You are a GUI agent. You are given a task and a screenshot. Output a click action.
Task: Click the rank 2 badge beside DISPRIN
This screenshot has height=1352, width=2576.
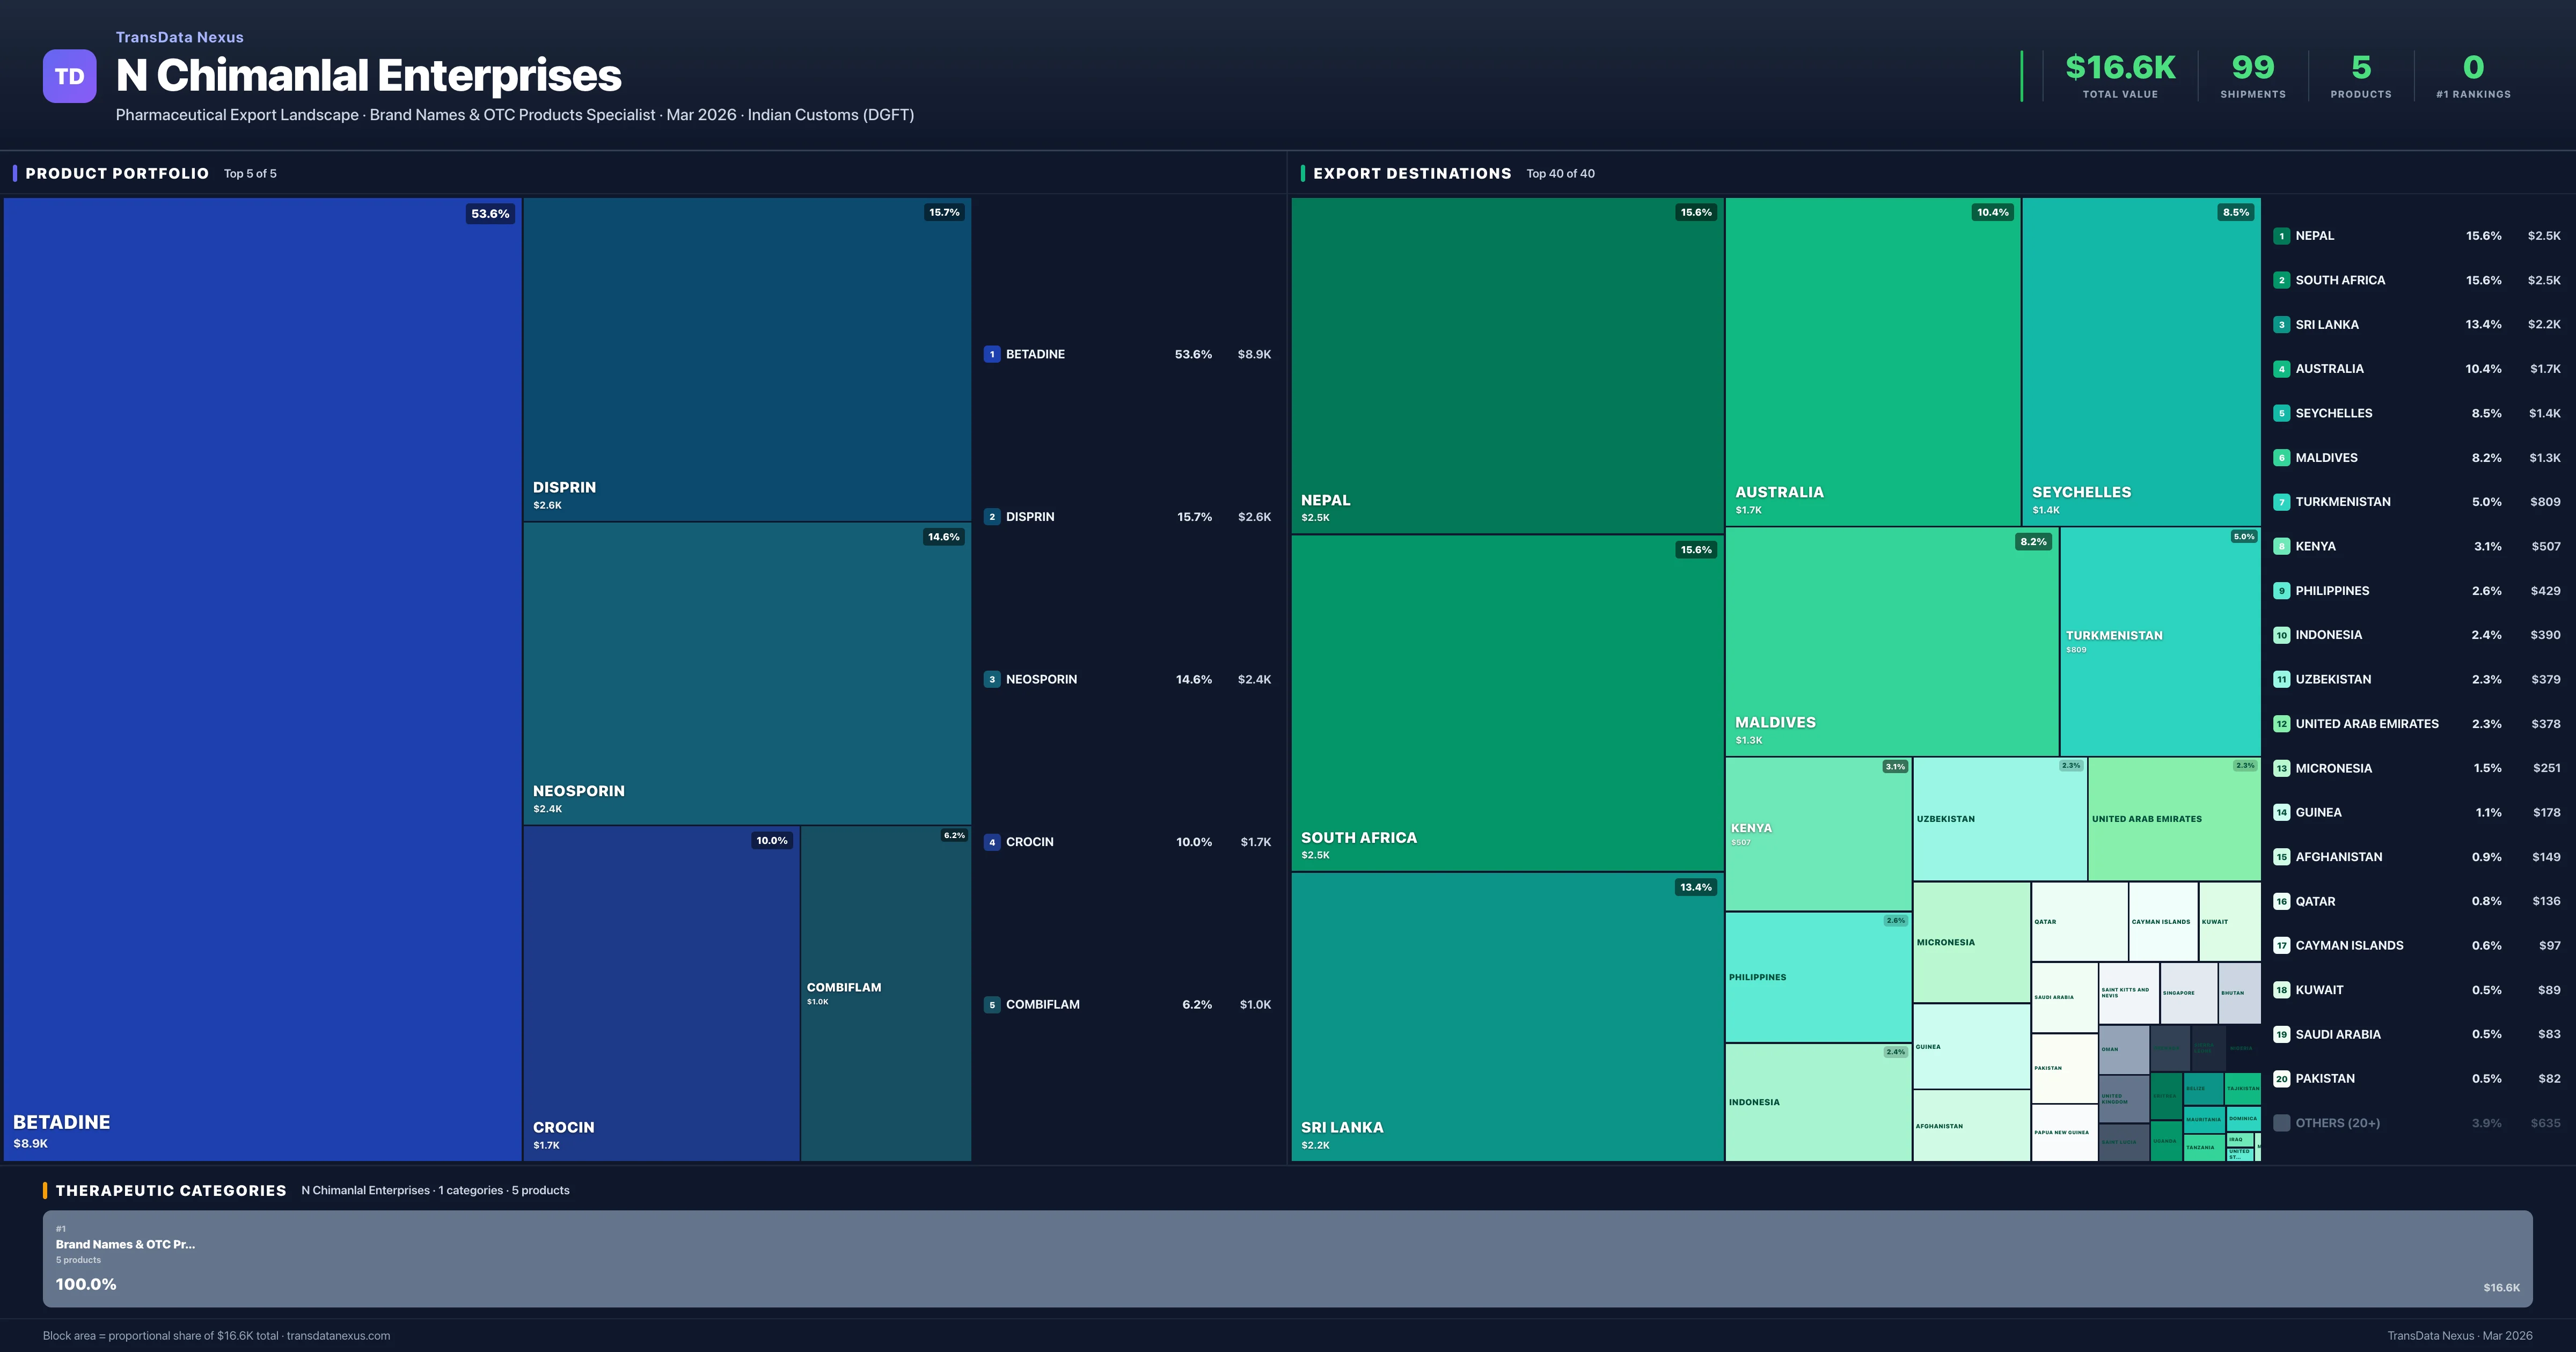992,516
